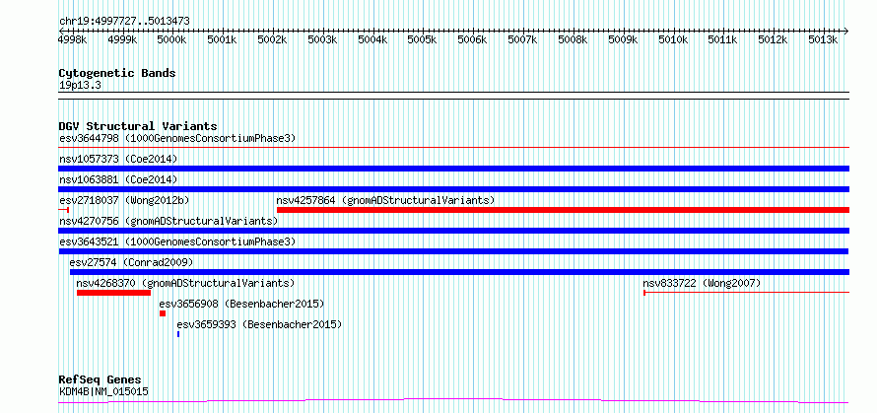Viewport: 877px width, 413px height.
Task: Click the chr19:4997727..5013473 coordinate text
Action: click(x=124, y=22)
